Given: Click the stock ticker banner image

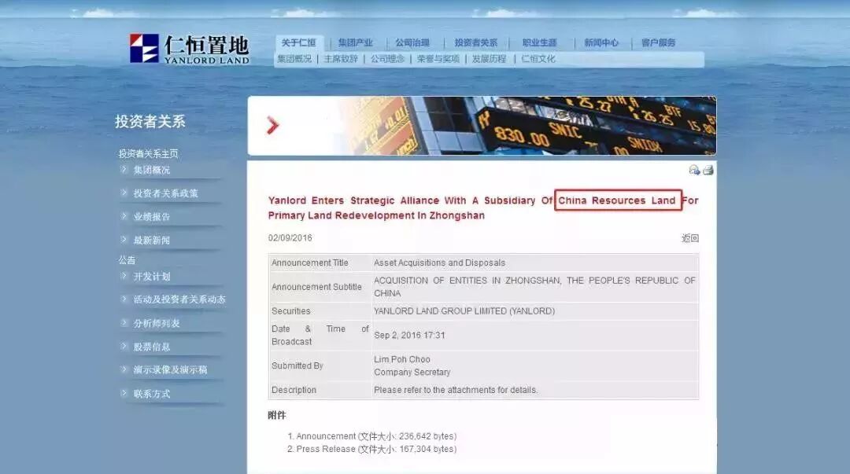Looking at the screenshot, I should pos(482,126).
